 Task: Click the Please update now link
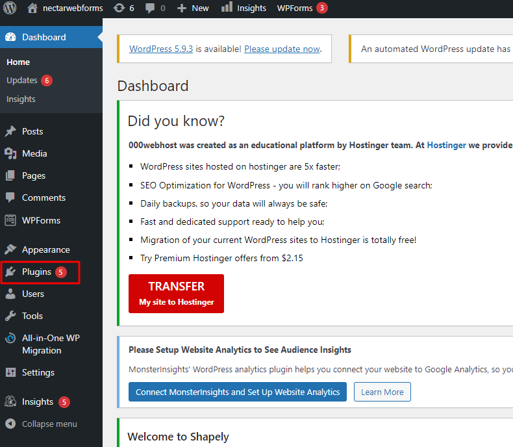pyautogui.click(x=282, y=49)
